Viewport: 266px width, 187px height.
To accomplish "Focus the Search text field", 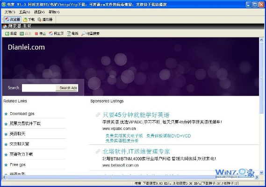I will click(x=39, y=88).
